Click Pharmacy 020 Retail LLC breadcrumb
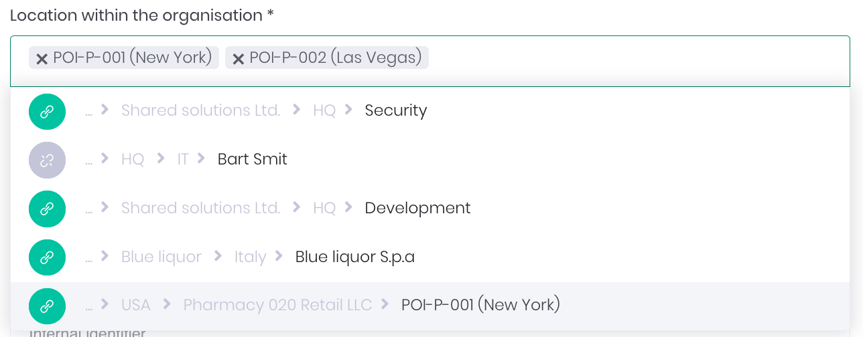 [x=277, y=305]
